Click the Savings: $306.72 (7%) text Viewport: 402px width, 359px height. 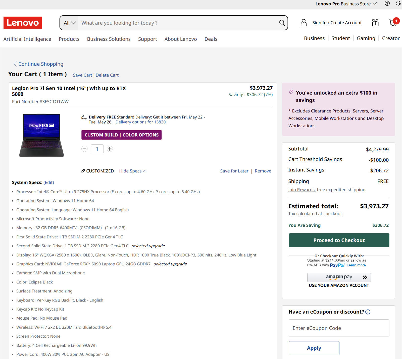pyautogui.click(x=250, y=95)
